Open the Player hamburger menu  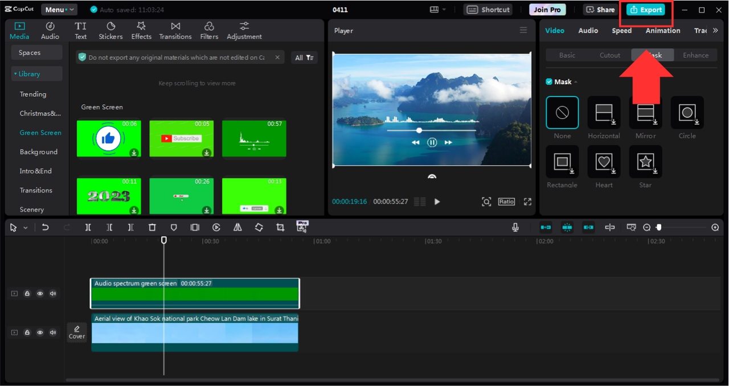coord(523,30)
